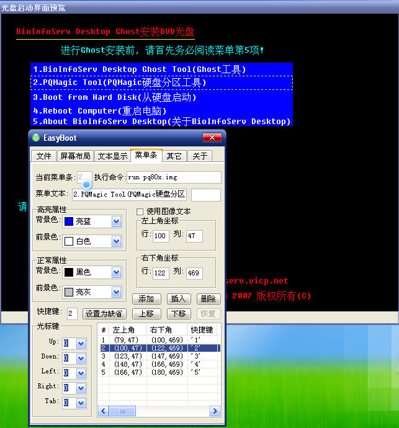Expand normal background color 黑色 dropdown

point(116,272)
